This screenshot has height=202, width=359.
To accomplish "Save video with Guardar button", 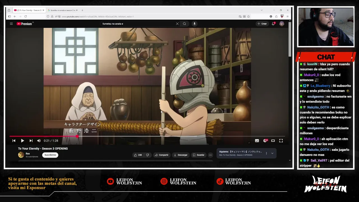I will pos(199,155).
